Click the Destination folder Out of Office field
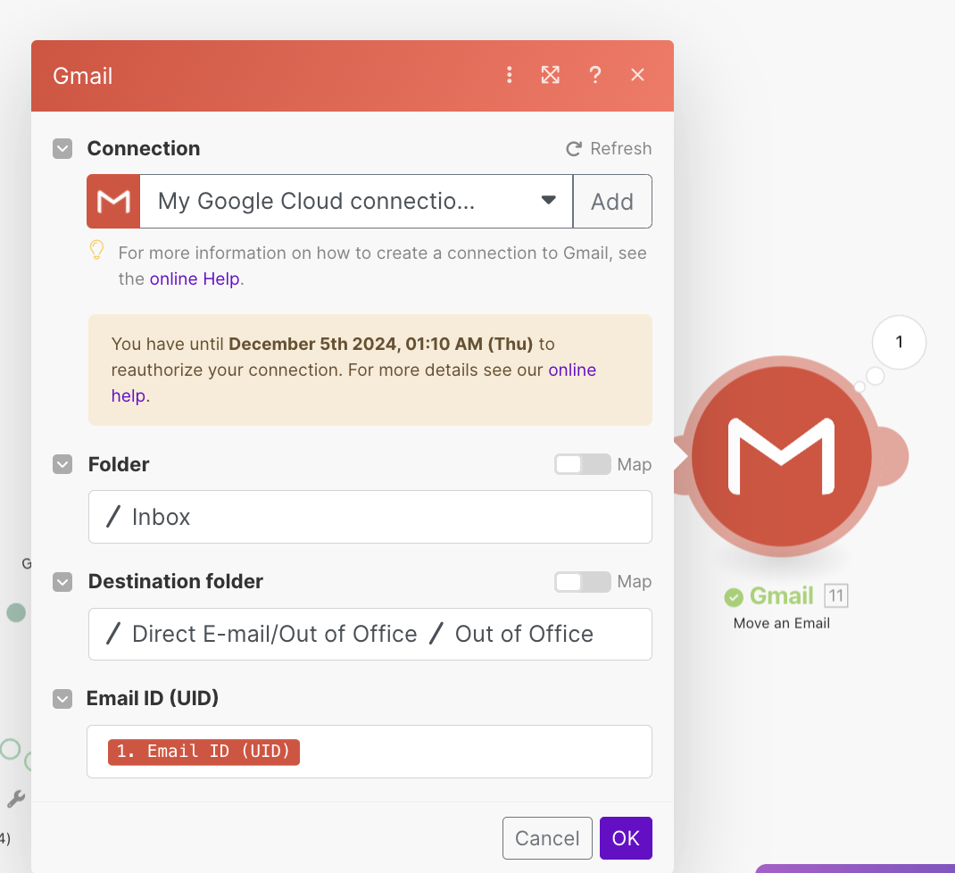Image resolution: width=955 pixels, height=873 pixels. point(370,634)
